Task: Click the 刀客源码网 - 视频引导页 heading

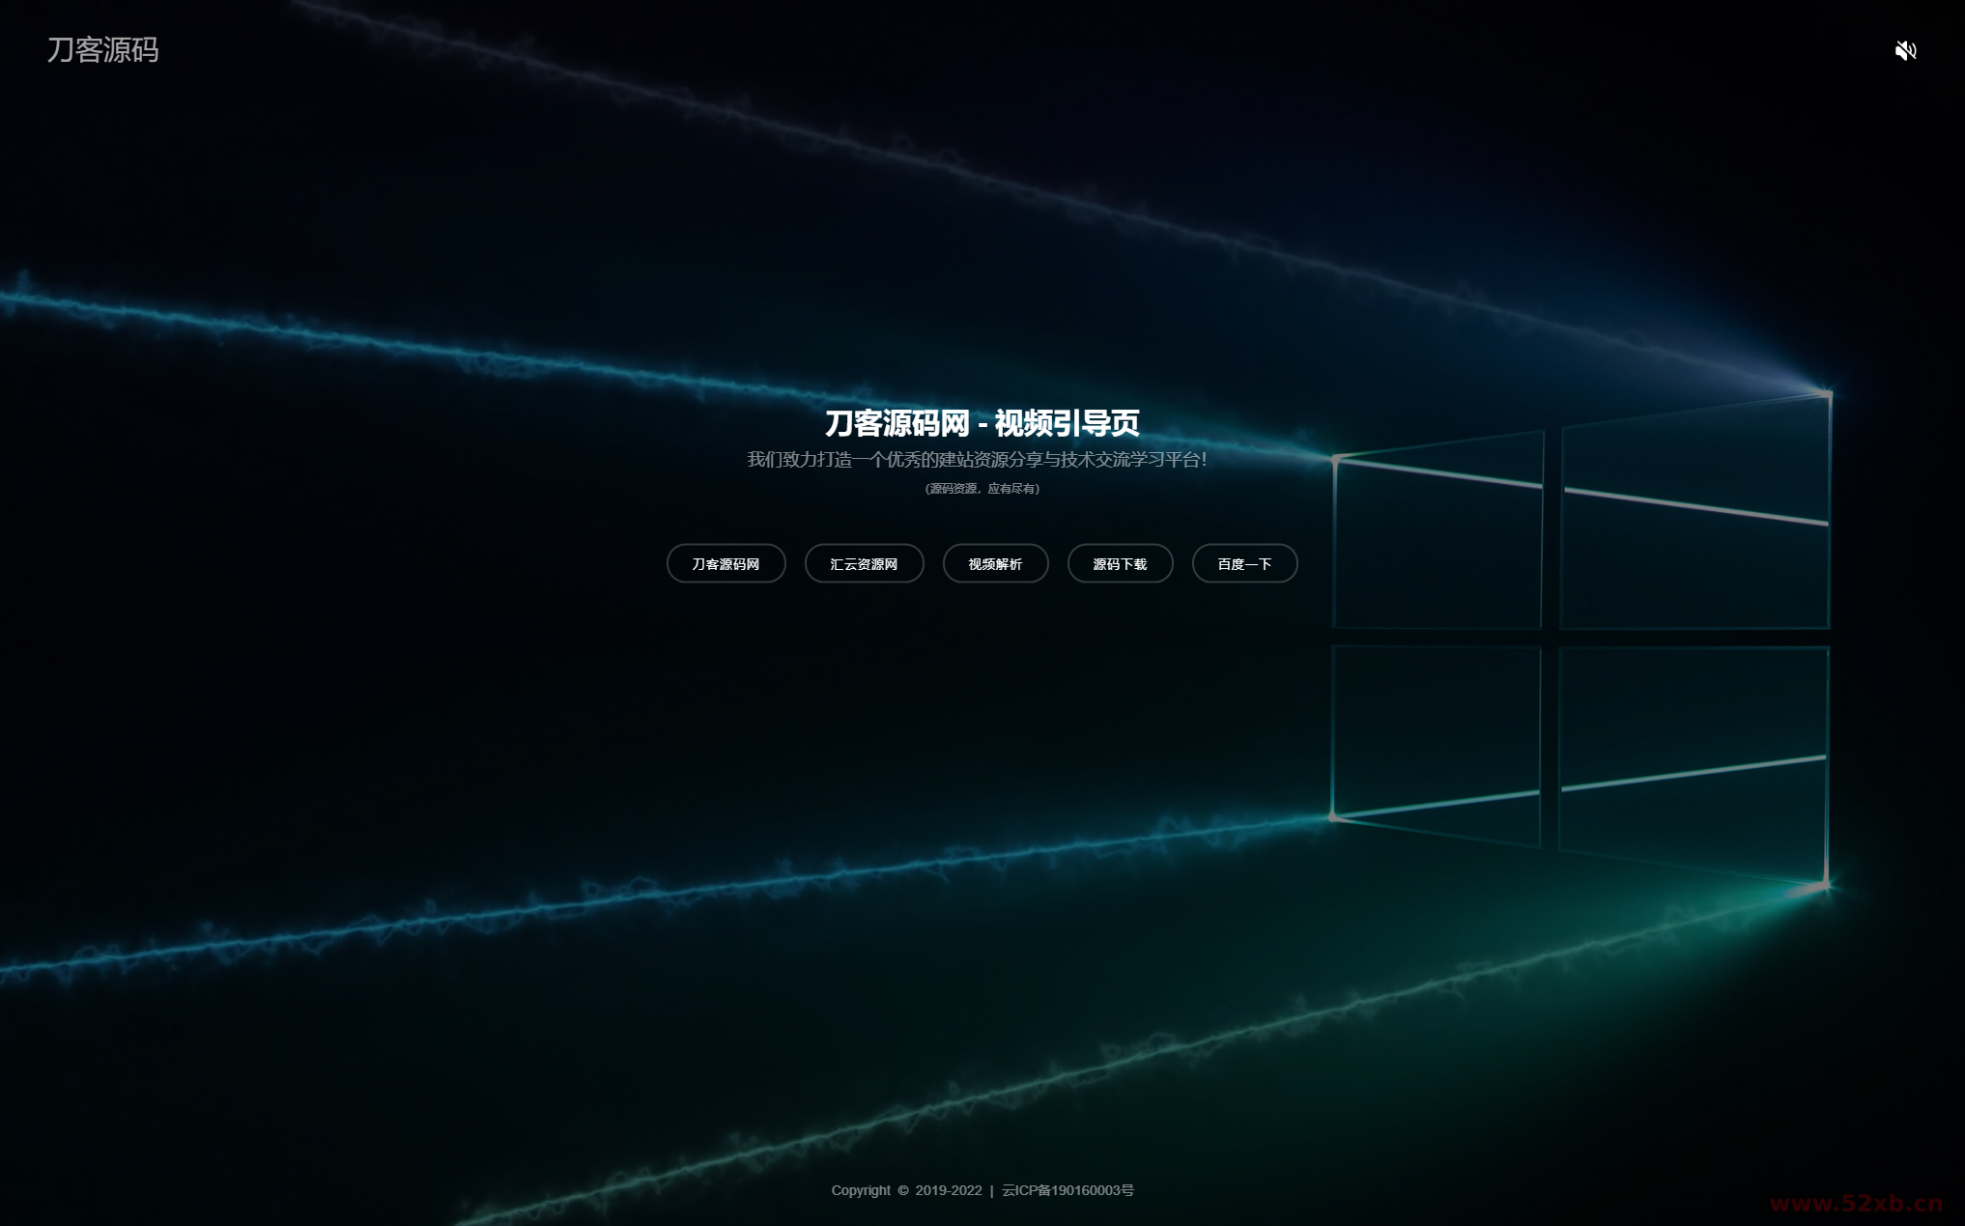Action: tap(982, 423)
